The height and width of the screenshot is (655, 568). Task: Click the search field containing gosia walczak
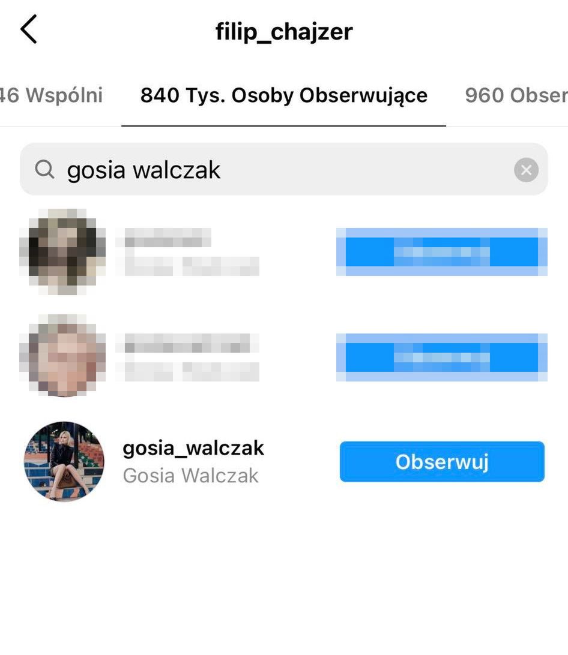(x=283, y=169)
